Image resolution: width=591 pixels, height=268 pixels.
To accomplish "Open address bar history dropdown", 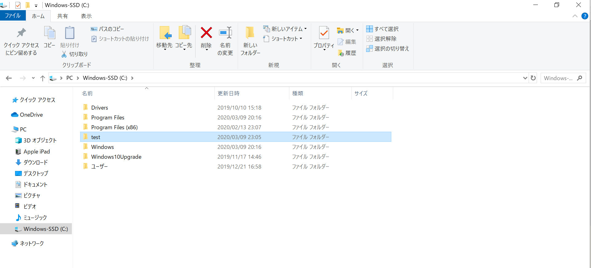I will 525,78.
